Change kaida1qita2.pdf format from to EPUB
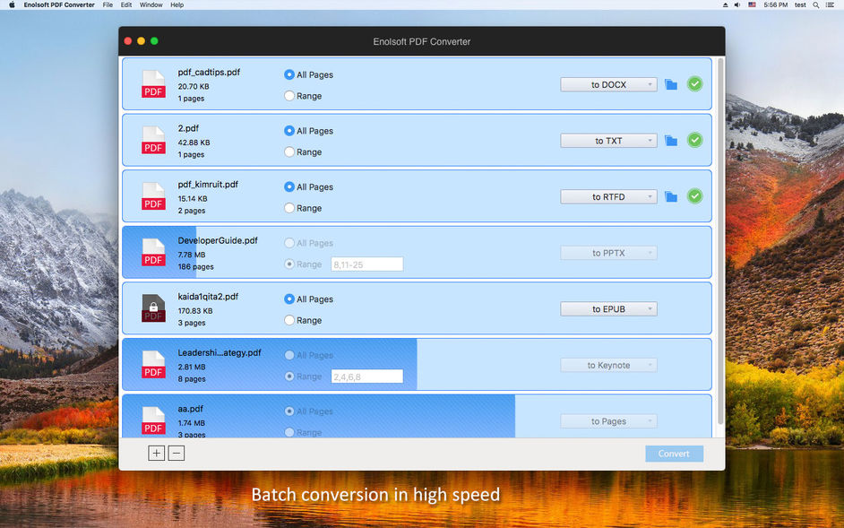This screenshot has height=528, width=844. tap(608, 308)
